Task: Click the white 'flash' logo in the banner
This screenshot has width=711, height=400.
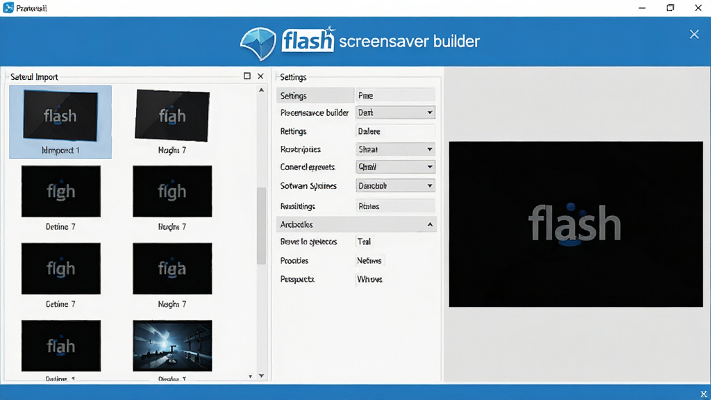Action: click(x=308, y=41)
